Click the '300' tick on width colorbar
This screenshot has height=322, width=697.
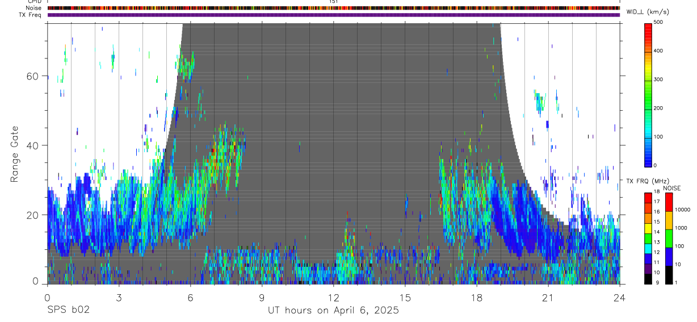[658, 80]
